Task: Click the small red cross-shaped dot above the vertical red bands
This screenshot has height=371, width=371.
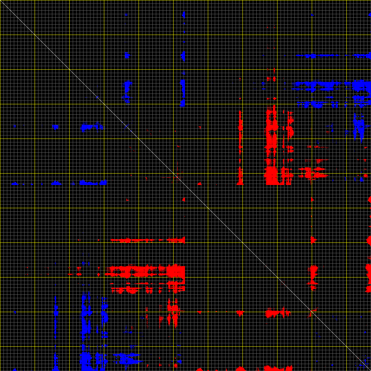Action: [274, 98]
